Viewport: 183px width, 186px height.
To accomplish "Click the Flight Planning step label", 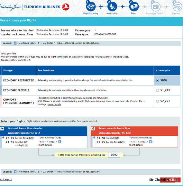I will tap(91, 13).
